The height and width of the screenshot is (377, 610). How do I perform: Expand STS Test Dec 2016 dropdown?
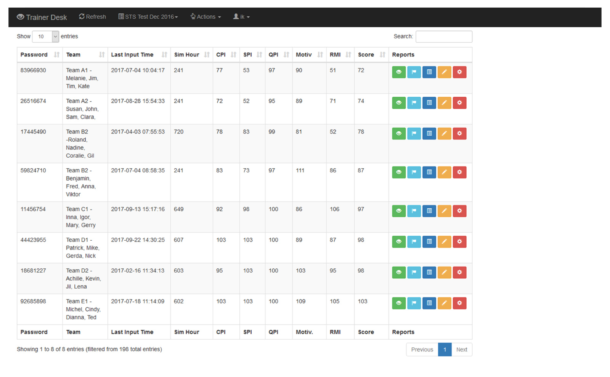coord(148,17)
